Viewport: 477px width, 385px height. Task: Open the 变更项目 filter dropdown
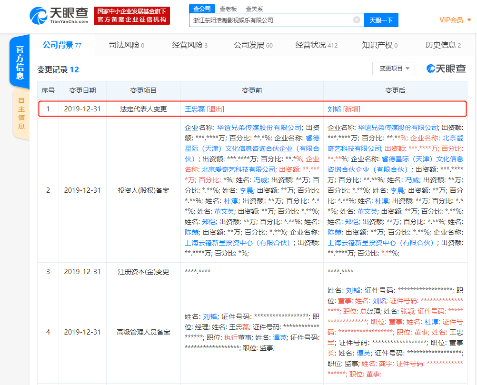pyautogui.click(x=392, y=69)
